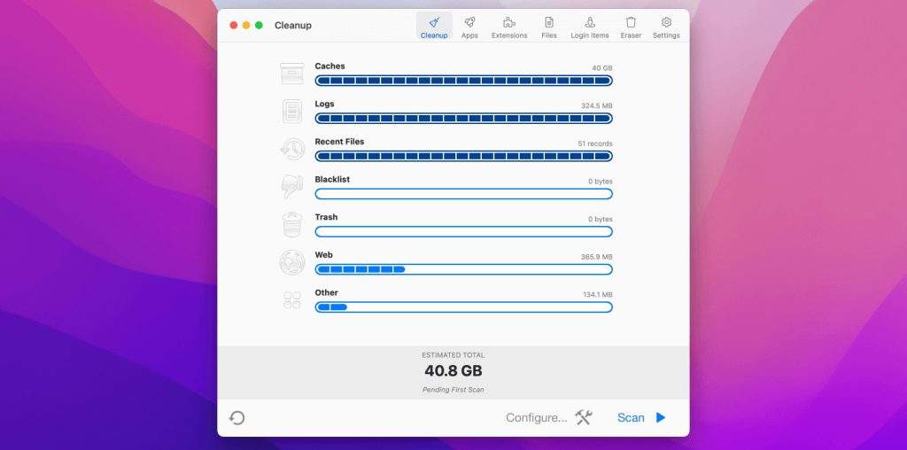Click the 40.8 GB estimated total
This screenshot has width=907, height=450.
pos(453,371)
